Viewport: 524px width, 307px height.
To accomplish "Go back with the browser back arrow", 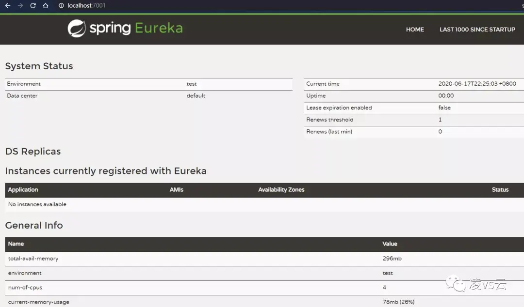I will tap(7, 5).
